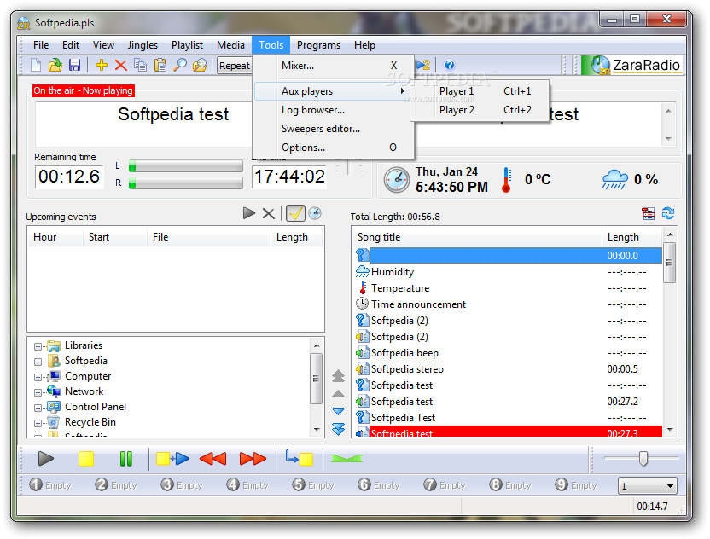This screenshot has height=539, width=710.
Task: Copy selected items using the copy icon
Action: tap(140, 65)
